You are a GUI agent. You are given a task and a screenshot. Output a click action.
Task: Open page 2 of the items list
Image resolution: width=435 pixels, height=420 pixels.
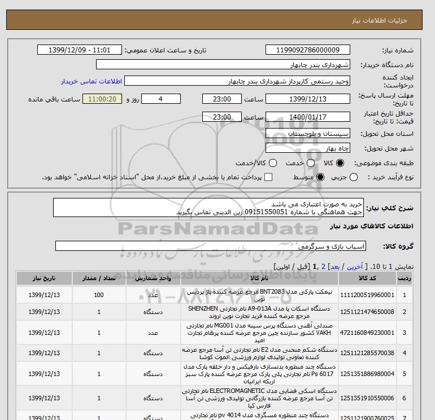pyautogui.click(x=323, y=267)
